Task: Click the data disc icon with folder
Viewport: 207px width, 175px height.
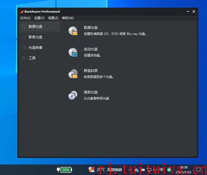Action: 73,31
